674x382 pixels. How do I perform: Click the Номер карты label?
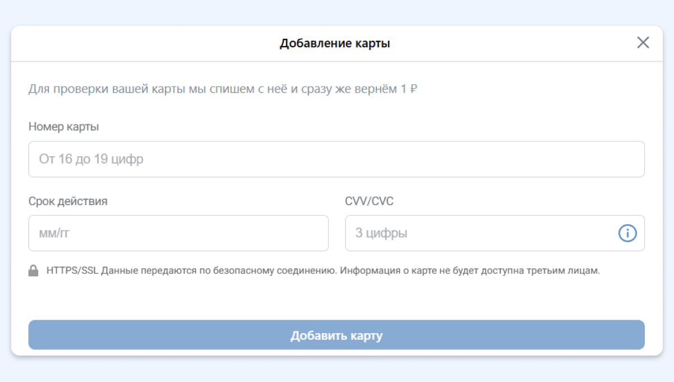(63, 127)
